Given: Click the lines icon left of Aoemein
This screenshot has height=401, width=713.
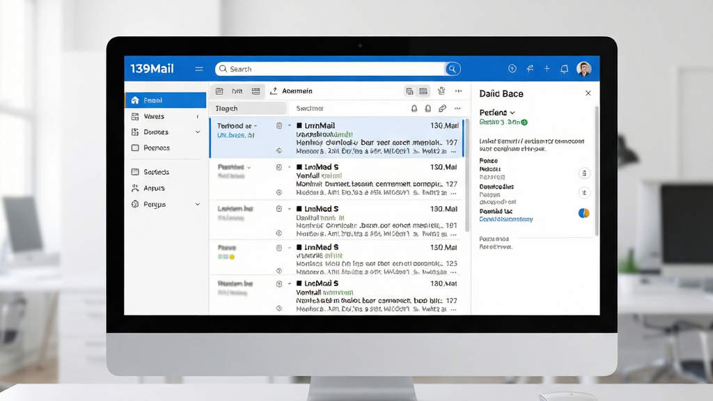Looking at the screenshot, I should coord(256,91).
